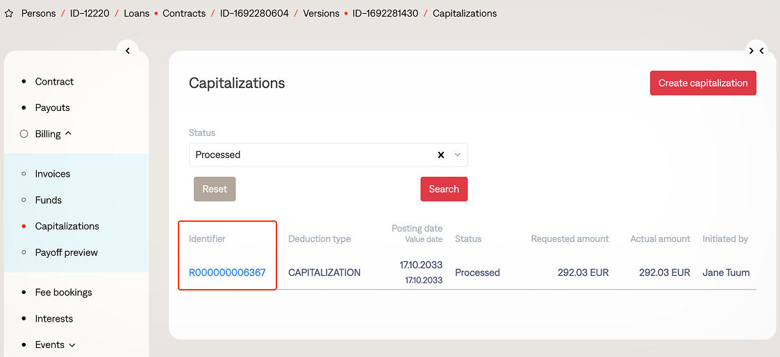Collapse the left sidebar with arrow button
The image size is (780, 357).
pyautogui.click(x=128, y=51)
